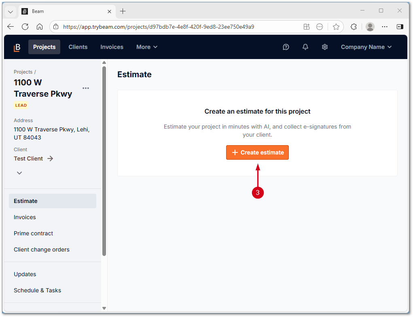Select Invoices in the top navigation
The image size is (413, 317).
point(112,47)
